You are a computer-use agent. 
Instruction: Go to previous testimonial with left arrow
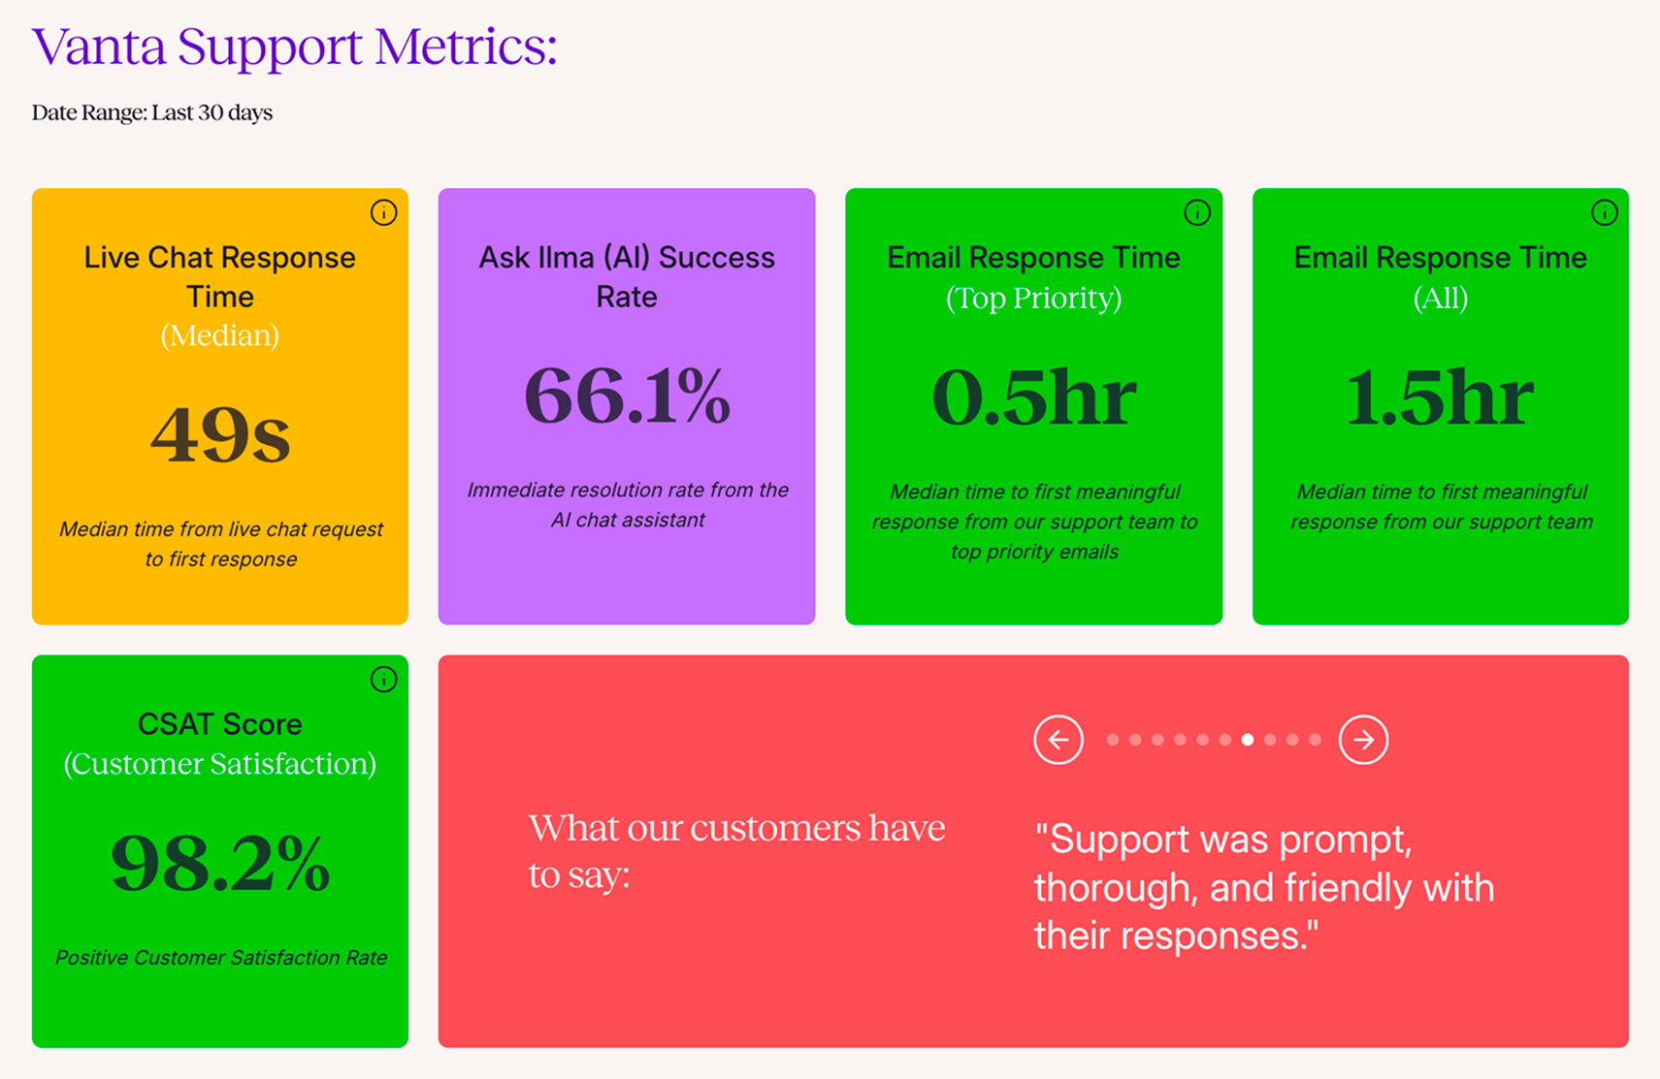click(1058, 740)
